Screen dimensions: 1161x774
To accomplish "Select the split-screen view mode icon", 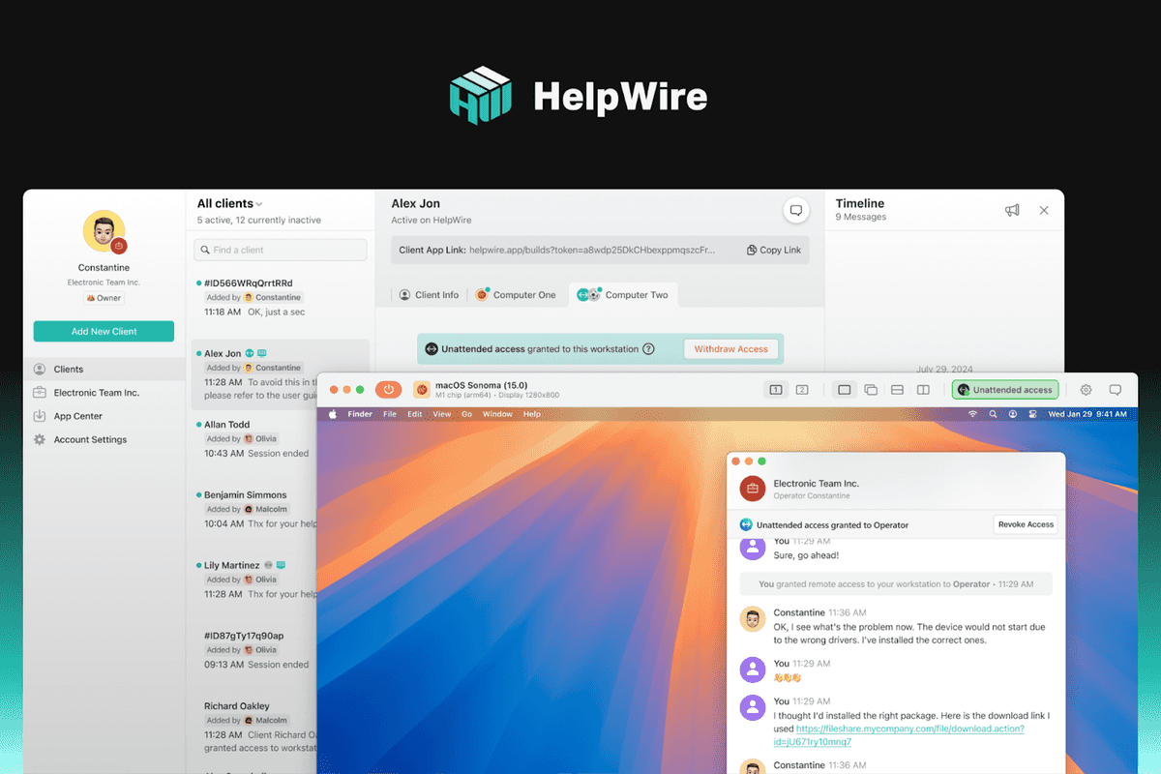I will point(922,389).
